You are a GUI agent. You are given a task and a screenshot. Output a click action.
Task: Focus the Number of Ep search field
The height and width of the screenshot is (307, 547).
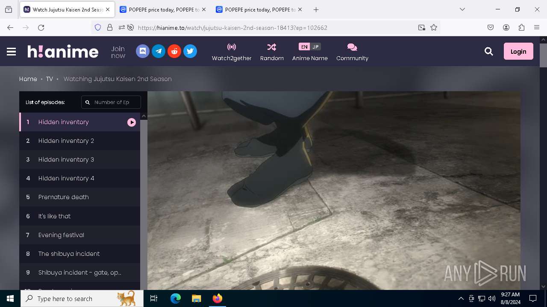pyautogui.click(x=111, y=102)
